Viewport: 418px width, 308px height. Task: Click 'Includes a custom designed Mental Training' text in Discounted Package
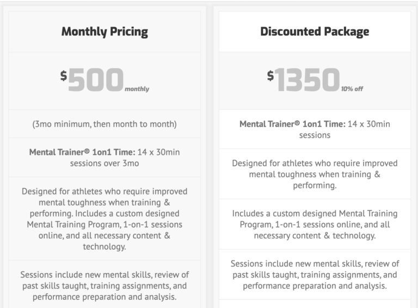point(315,214)
